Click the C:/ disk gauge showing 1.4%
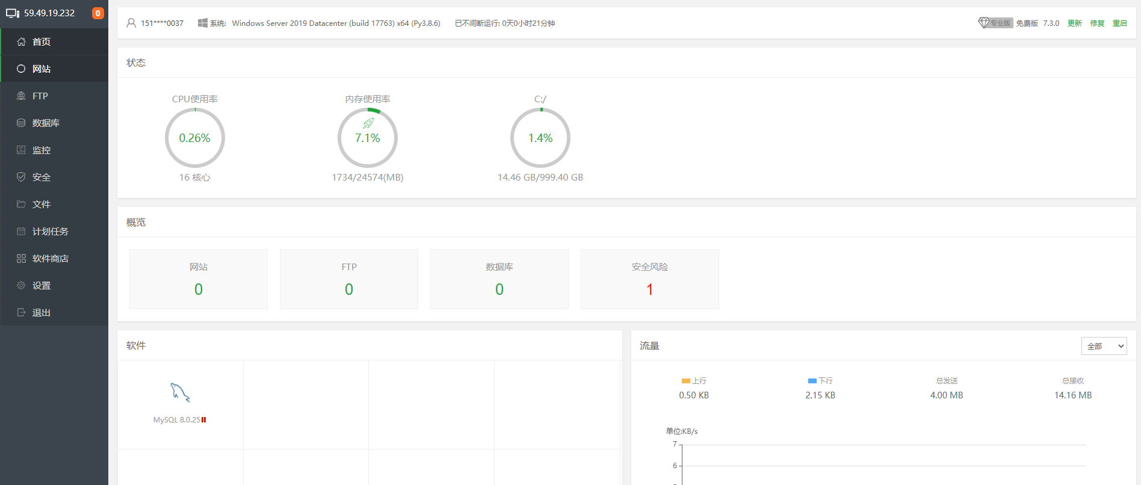 pyautogui.click(x=540, y=138)
